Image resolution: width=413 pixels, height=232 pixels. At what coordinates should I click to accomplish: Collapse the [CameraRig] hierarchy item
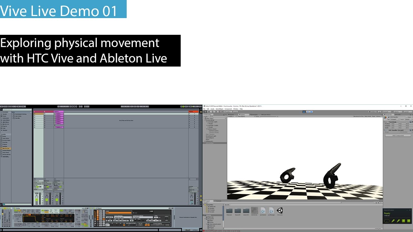[x=205, y=120]
